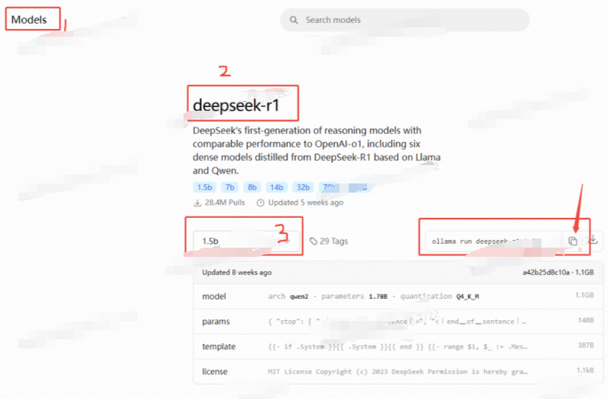Select the 8b size tag
This screenshot has width=608, height=399.
252,187
